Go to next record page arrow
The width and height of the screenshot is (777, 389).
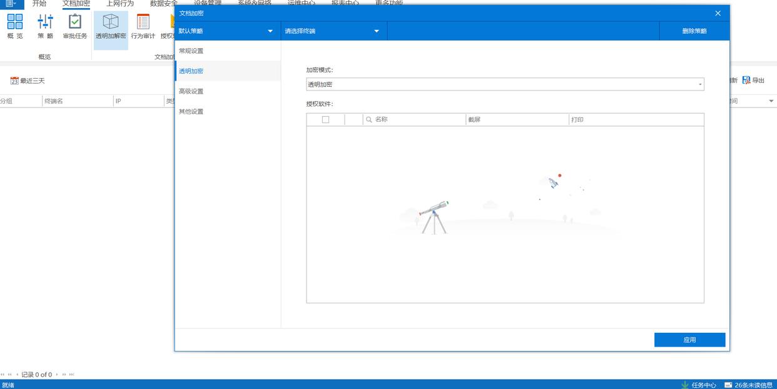point(57,375)
